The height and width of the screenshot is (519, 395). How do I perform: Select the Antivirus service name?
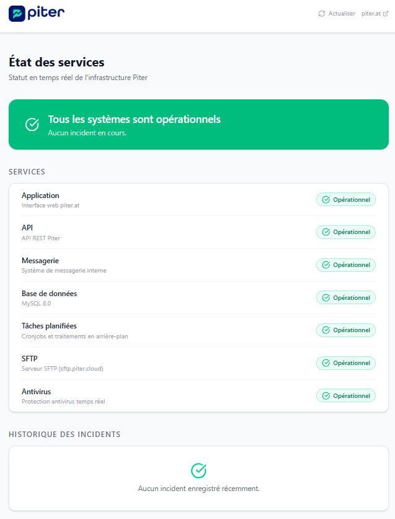point(37,392)
